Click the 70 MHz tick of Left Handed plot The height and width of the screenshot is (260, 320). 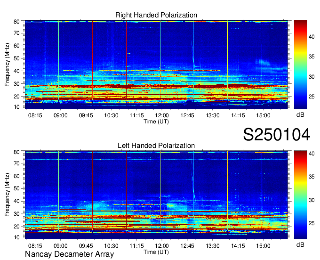point(16,163)
